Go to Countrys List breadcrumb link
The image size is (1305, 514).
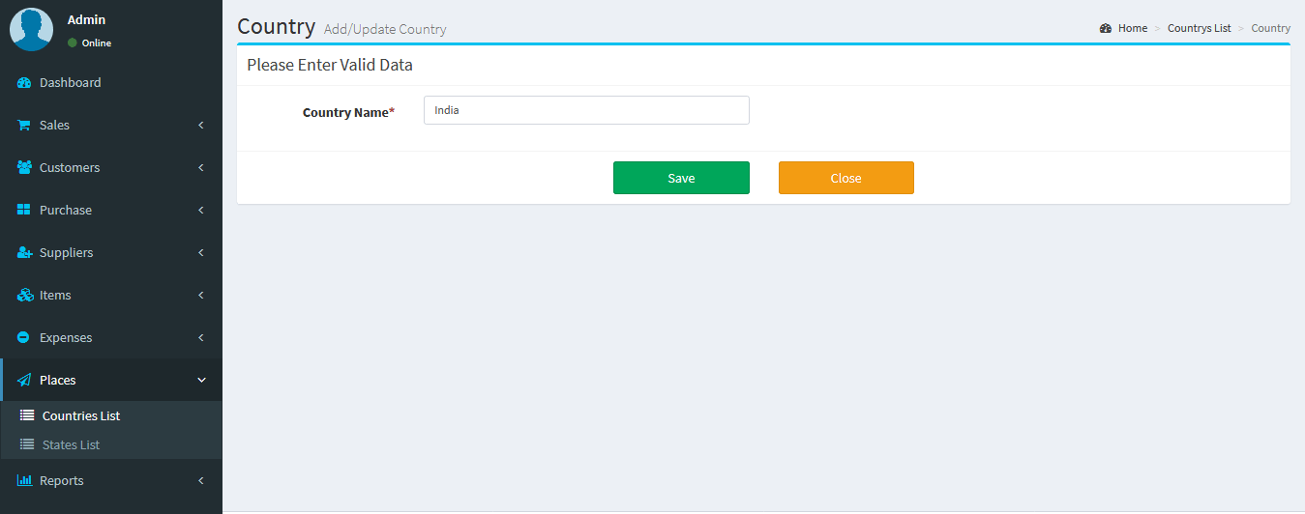(x=1200, y=28)
